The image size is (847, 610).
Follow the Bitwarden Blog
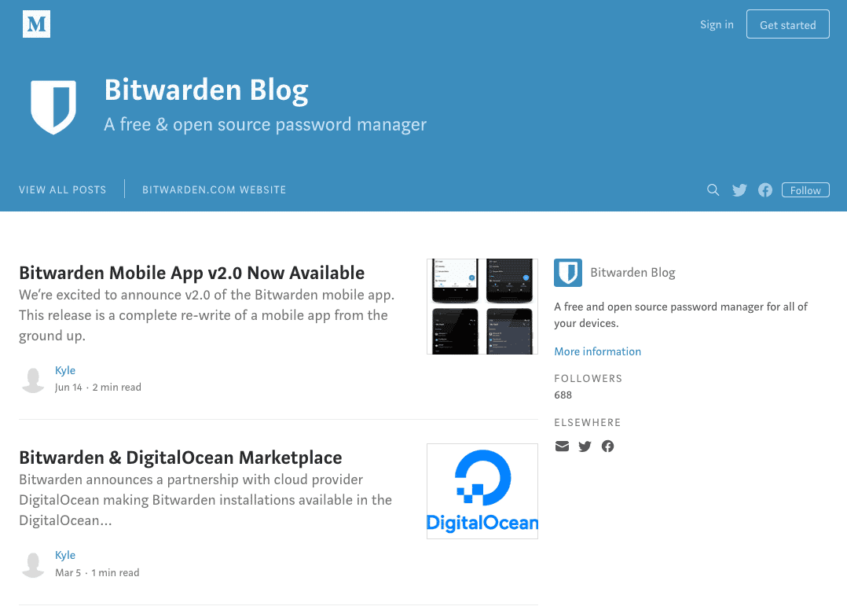click(x=805, y=189)
